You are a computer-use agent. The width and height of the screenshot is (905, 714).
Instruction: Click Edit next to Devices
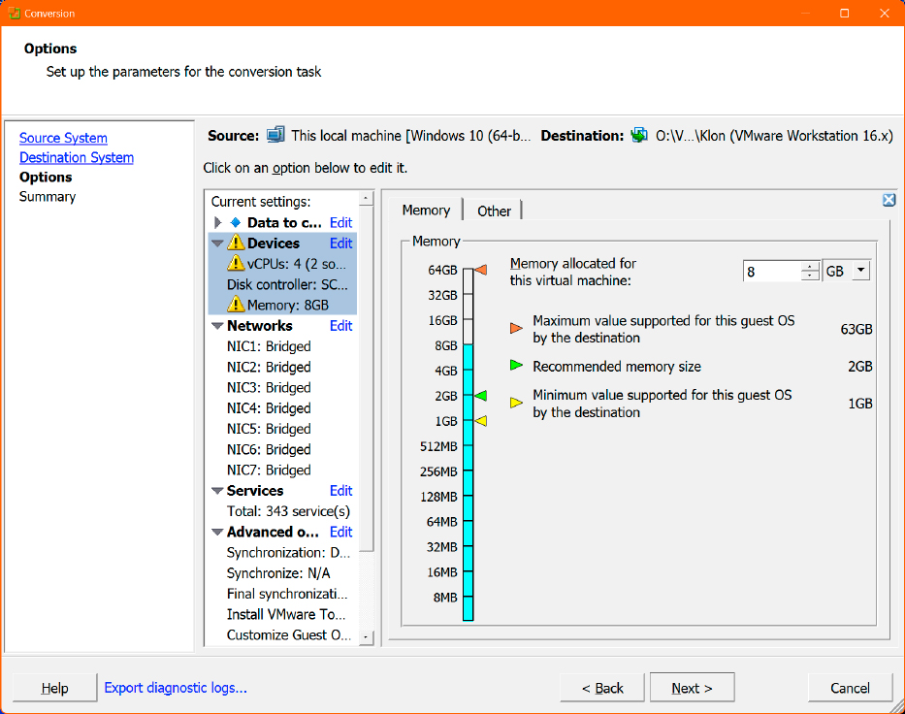[340, 243]
